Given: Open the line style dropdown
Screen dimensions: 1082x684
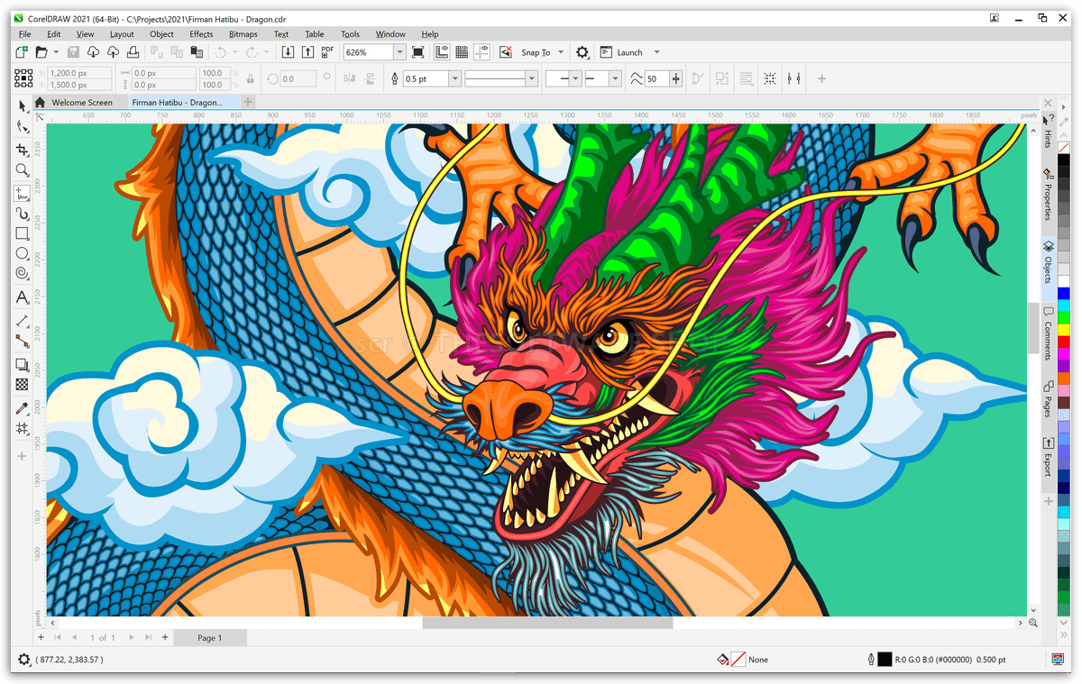Looking at the screenshot, I should pyautogui.click(x=532, y=79).
